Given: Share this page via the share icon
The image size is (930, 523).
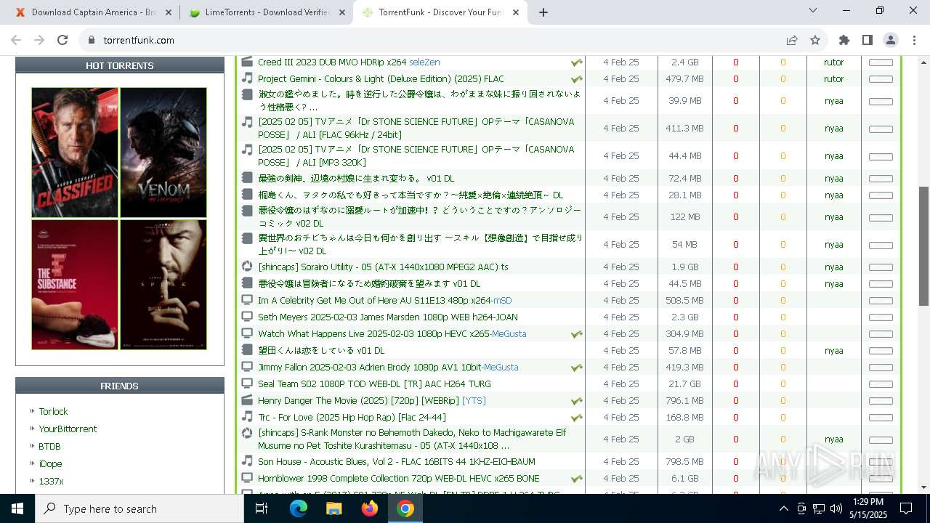Looking at the screenshot, I should click(x=792, y=40).
